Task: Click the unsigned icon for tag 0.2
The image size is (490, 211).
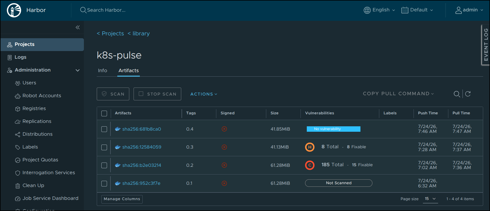Action: point(224,165)
